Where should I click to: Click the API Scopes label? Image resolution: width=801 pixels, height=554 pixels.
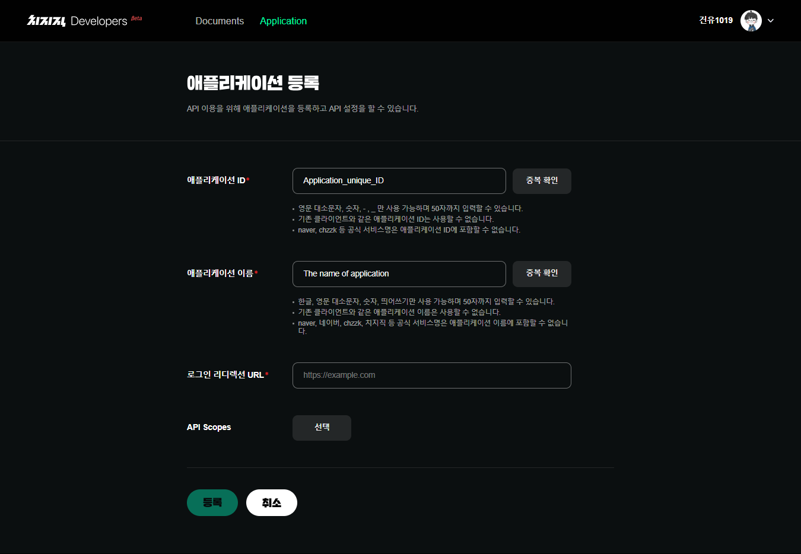pyautogui.click(x=209, y=427)
